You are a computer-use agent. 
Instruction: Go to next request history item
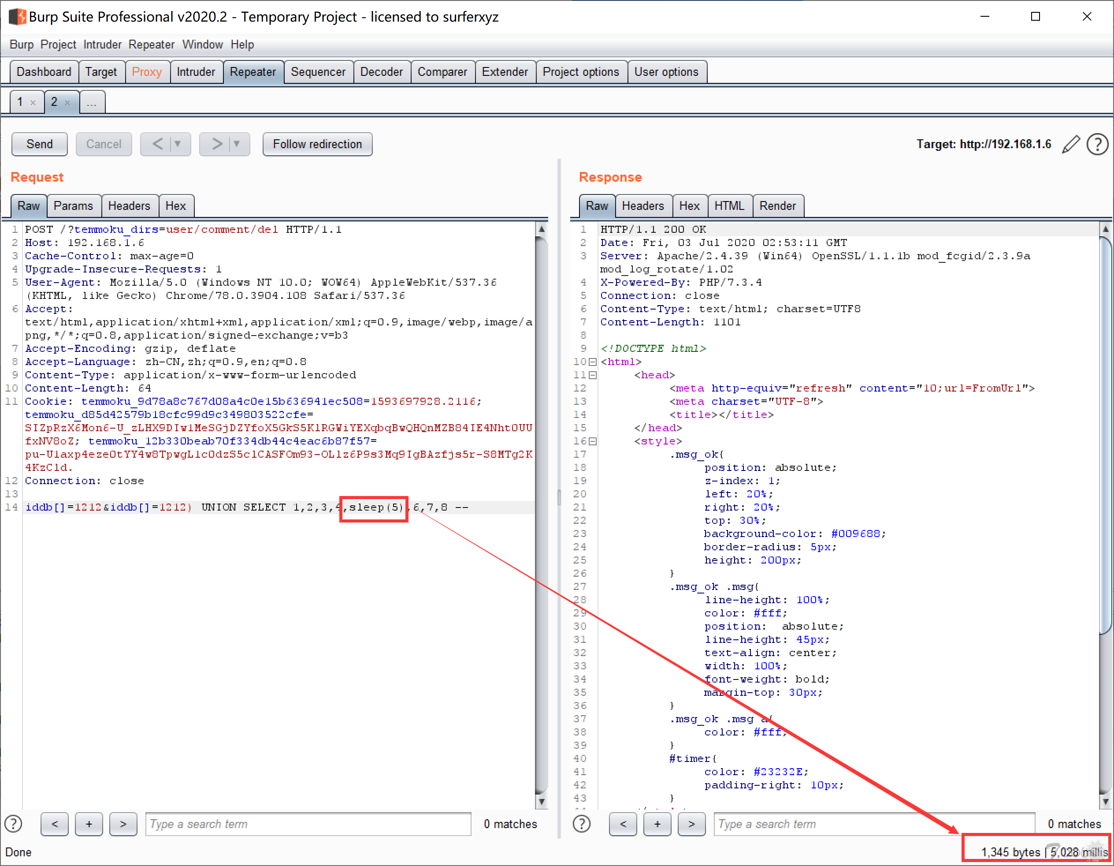[x=217, y=145]
